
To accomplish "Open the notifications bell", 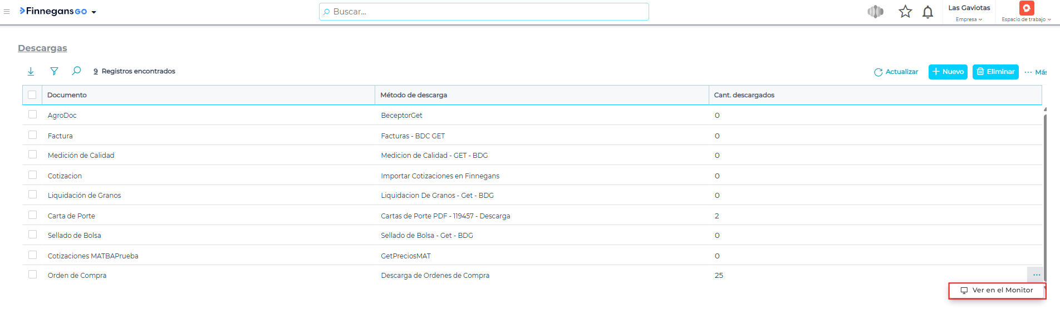I will click(927, 12).
